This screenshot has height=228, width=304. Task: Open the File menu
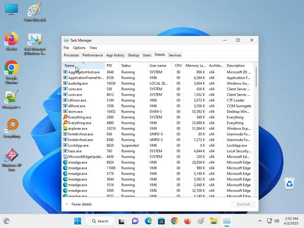(x=66, y=48)
